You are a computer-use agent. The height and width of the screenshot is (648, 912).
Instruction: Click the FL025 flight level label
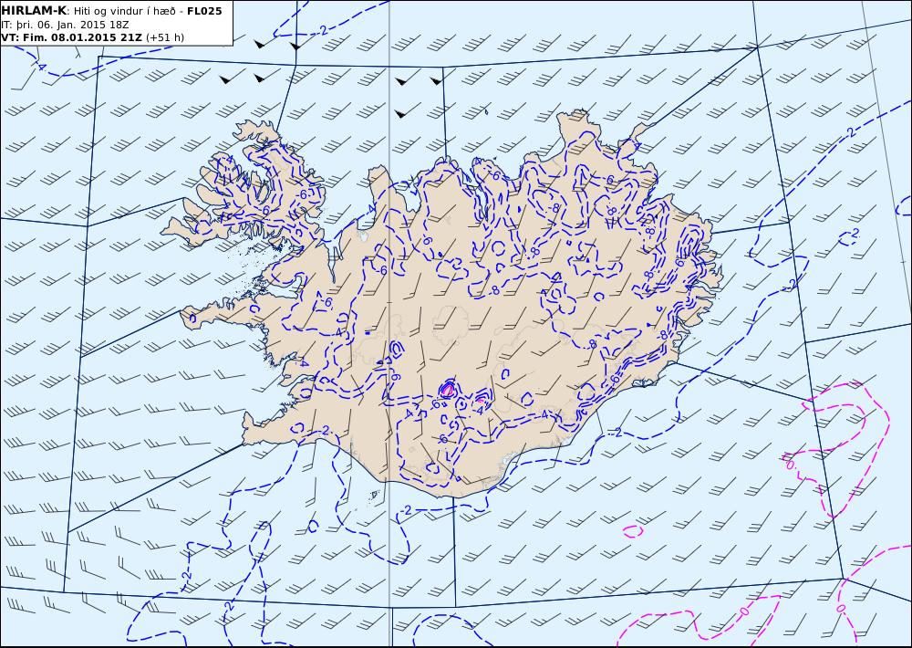204,11
